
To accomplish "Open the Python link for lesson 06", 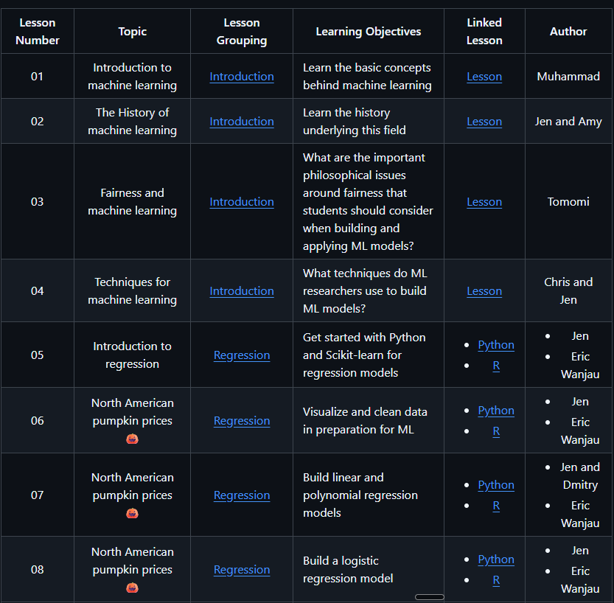I will (x=496, y=411).
